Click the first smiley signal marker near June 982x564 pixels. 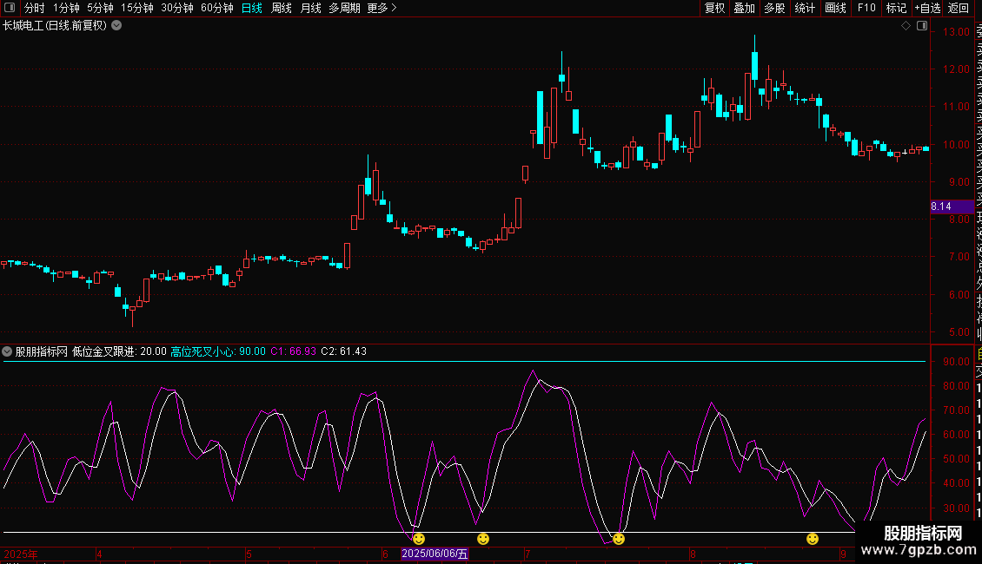pos(419,539)
